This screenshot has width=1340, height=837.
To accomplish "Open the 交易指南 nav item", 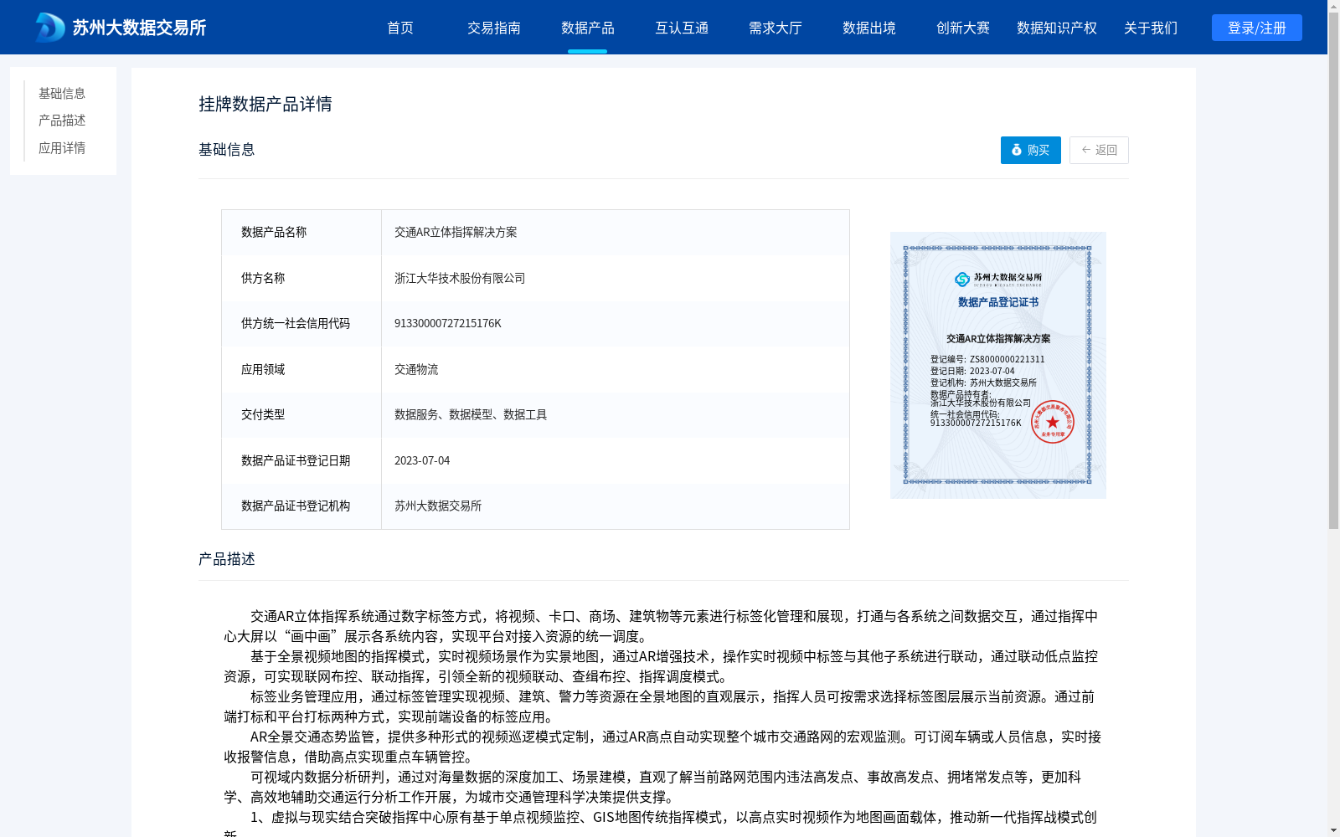I will point(494,28).
